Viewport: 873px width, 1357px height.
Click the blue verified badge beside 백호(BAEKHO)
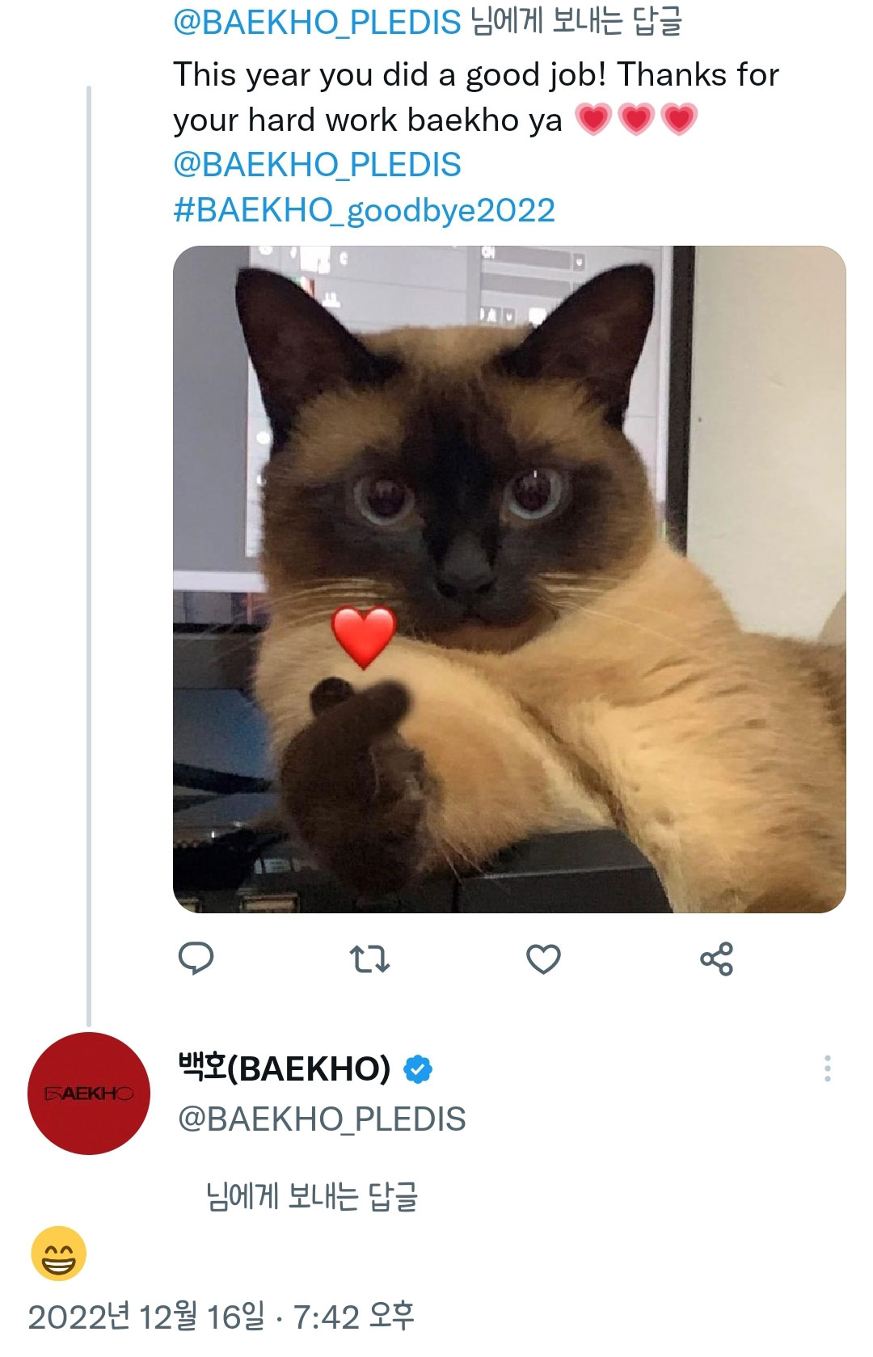418,1068
